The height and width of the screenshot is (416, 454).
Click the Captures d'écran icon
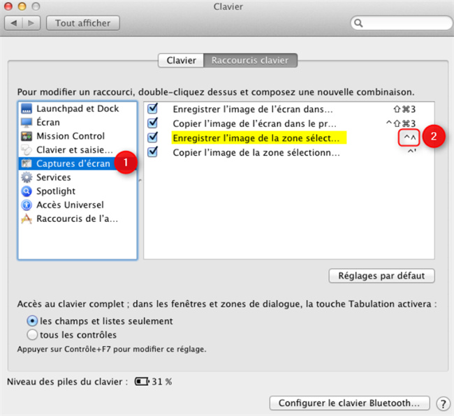pos(27,163)
